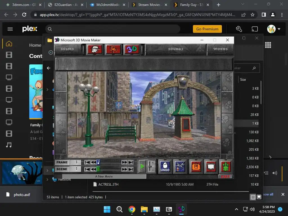Image resolution: width=288 pixels, height=216 pixels.
Task: Switch to the 3dmm.com browser tab
Action: (24, 5)
